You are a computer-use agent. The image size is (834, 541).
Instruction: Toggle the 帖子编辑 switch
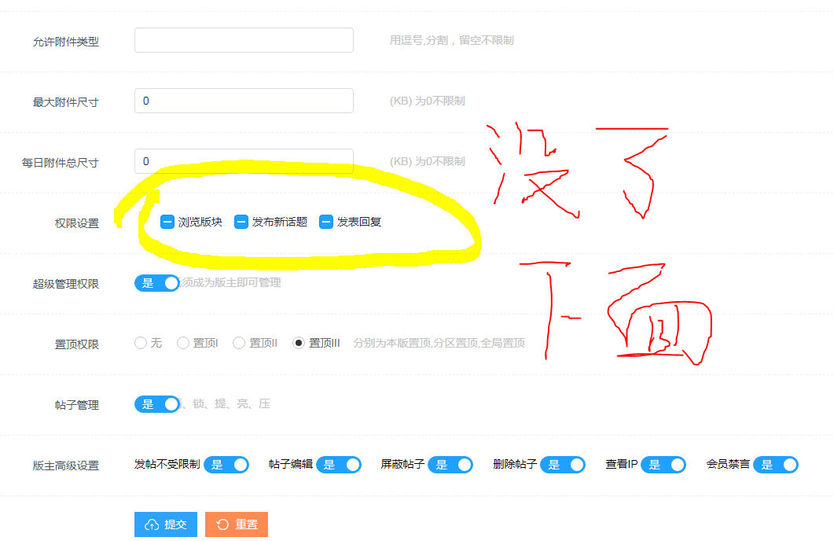click(x=339, y=465)
